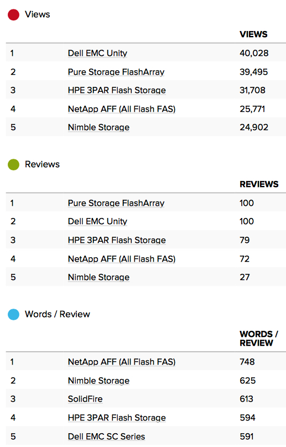Image resolution: width=286 pixels, height=447 pixels.
Task: Open Nimble Storage link in Views table
Action: [x=98, y=127]
